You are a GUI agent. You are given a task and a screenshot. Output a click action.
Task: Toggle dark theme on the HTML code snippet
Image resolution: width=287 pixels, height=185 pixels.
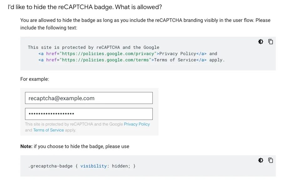(x=261, y=42)
